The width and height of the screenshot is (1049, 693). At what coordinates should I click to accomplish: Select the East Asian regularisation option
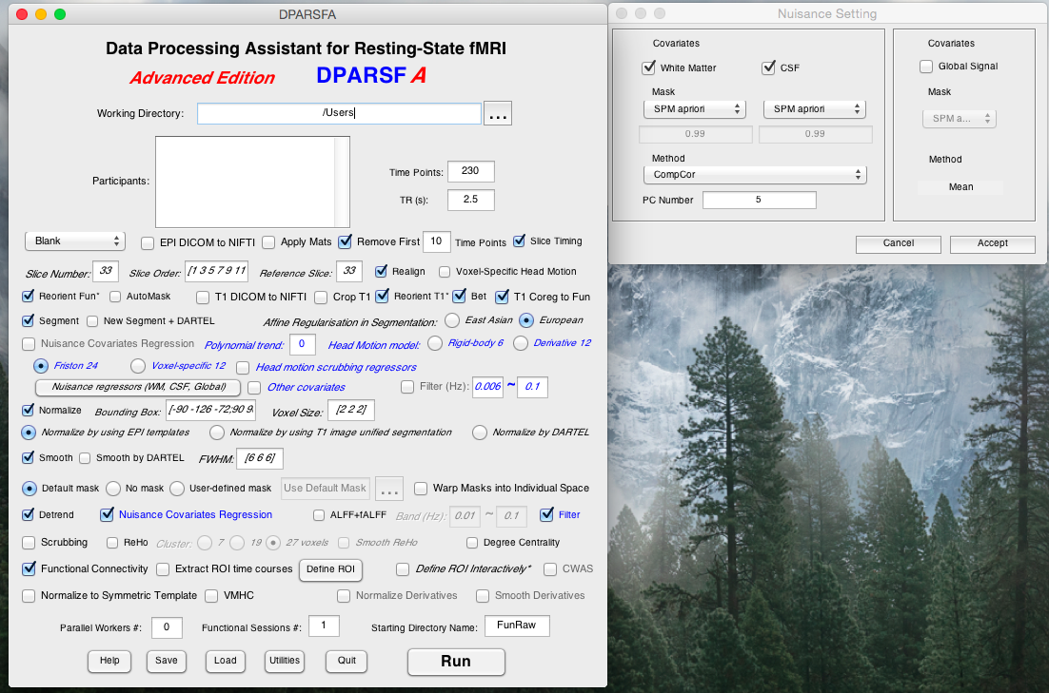point(452,320)
